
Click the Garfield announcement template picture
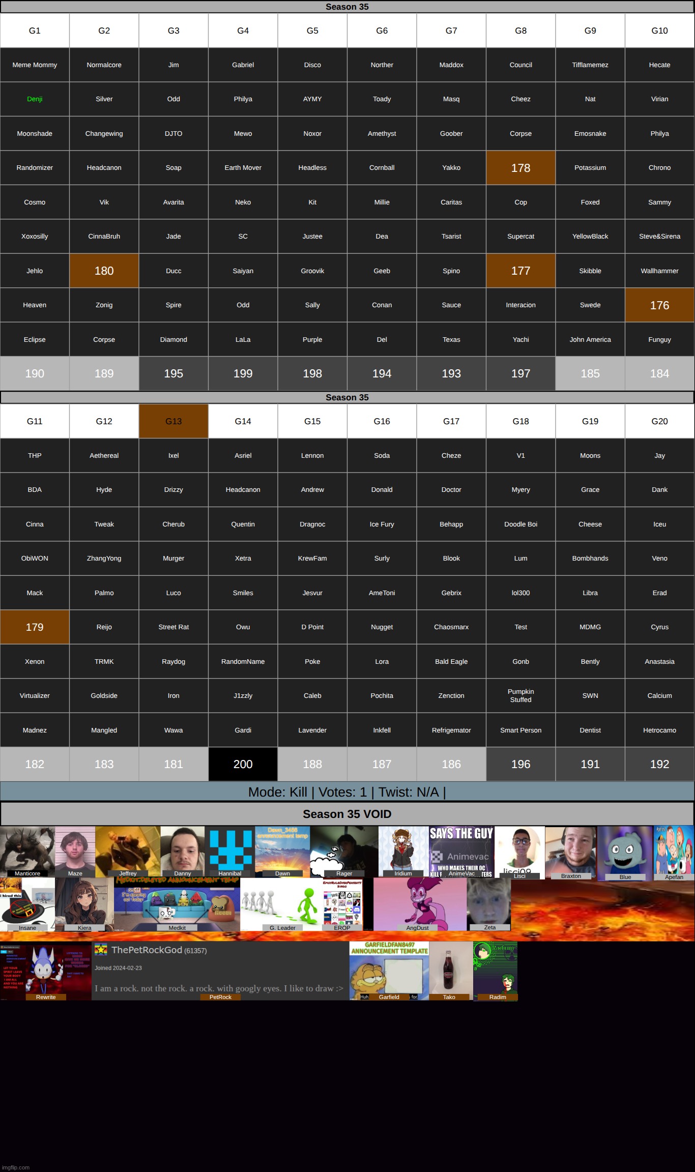tap(389, 970)
